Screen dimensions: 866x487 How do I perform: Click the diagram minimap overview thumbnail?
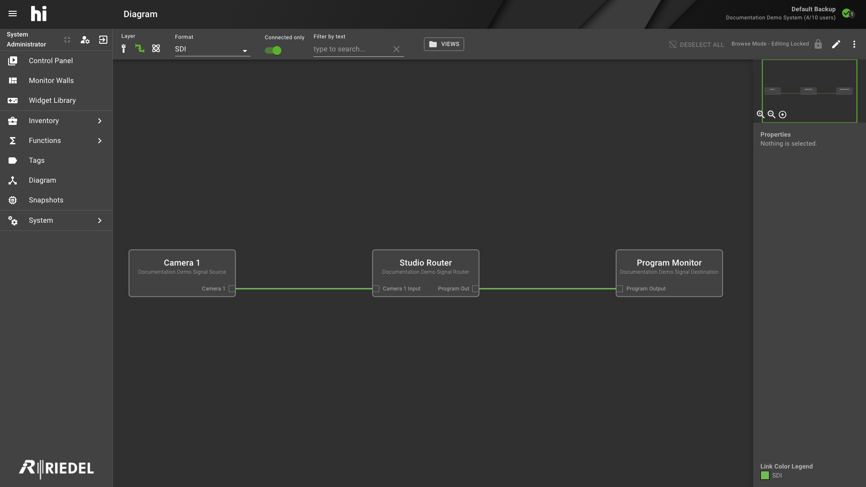pos(810,91)
